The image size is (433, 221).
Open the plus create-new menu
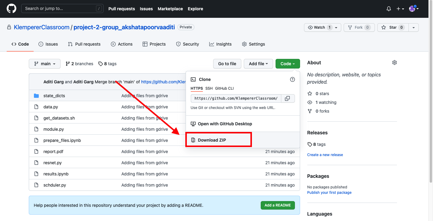(400, 9)
